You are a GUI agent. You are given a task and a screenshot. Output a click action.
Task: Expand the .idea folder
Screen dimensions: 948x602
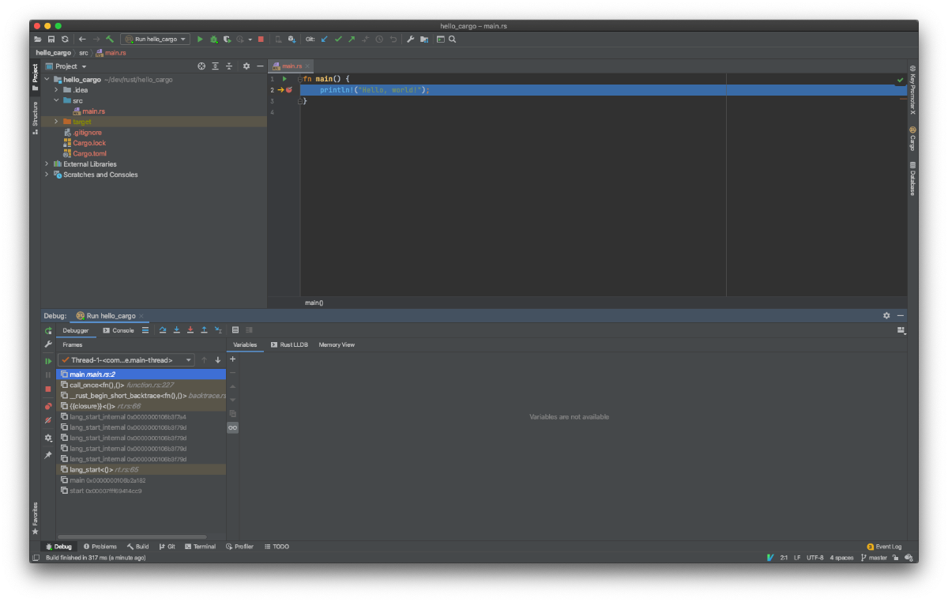[56, 90]
